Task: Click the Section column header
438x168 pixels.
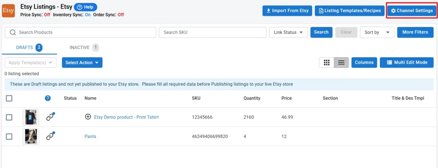Action: point(330,98)
